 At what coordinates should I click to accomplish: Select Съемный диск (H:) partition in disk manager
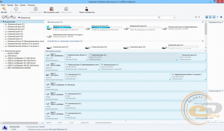point(135,115)
